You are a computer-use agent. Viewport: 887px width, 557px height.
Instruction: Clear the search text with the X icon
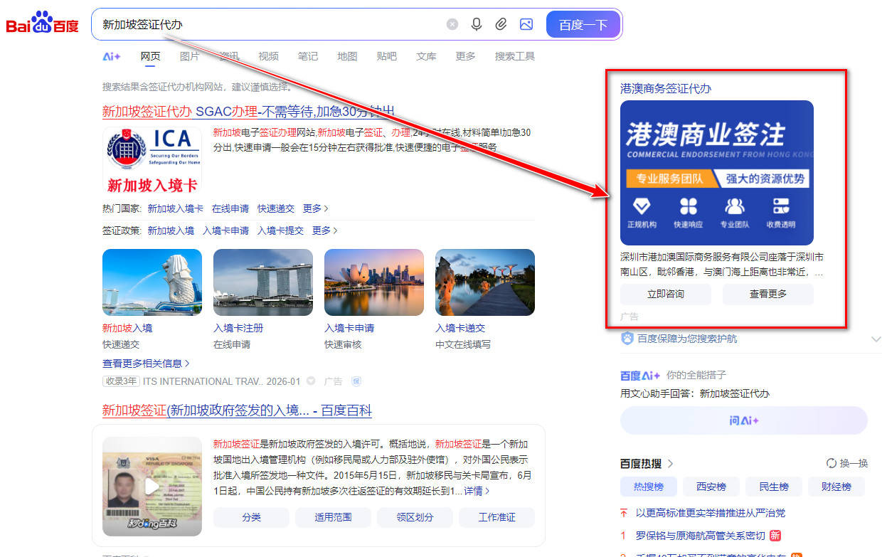click(x=452, y=24)
